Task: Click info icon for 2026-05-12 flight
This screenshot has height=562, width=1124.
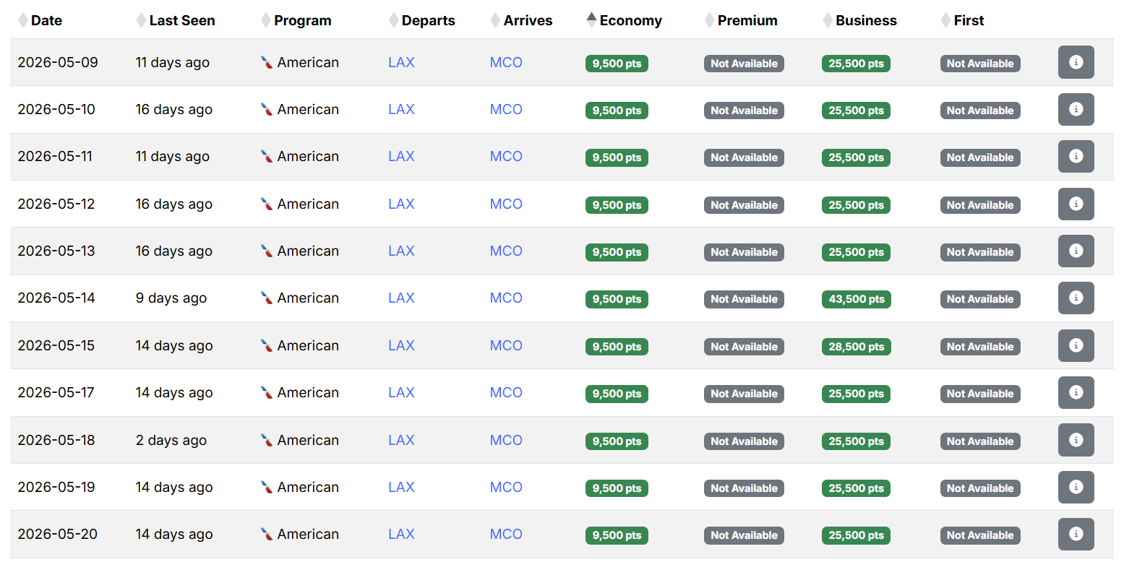Action: point(1076,204)
